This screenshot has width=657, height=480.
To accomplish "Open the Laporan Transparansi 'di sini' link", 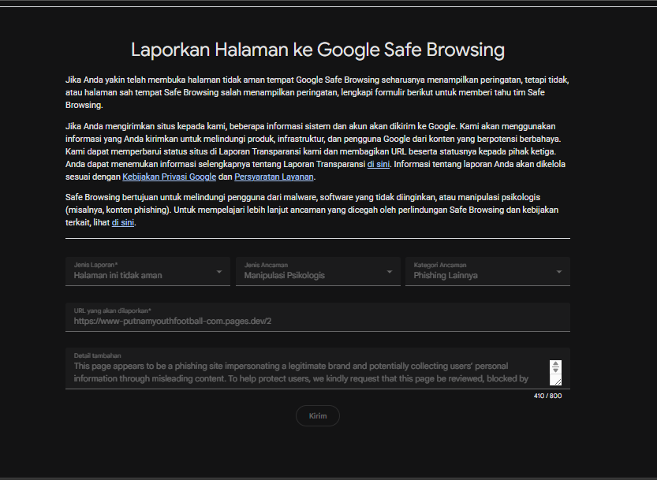I will (x=379, y=164).
